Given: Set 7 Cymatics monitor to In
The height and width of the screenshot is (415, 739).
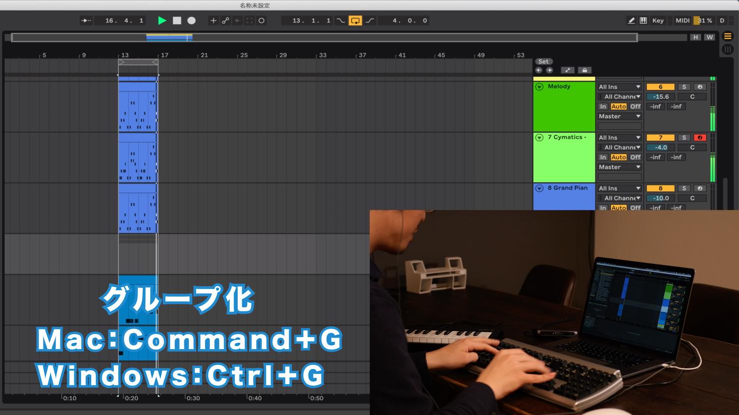Looking at the screenshot, I should (x=603, y=157).
